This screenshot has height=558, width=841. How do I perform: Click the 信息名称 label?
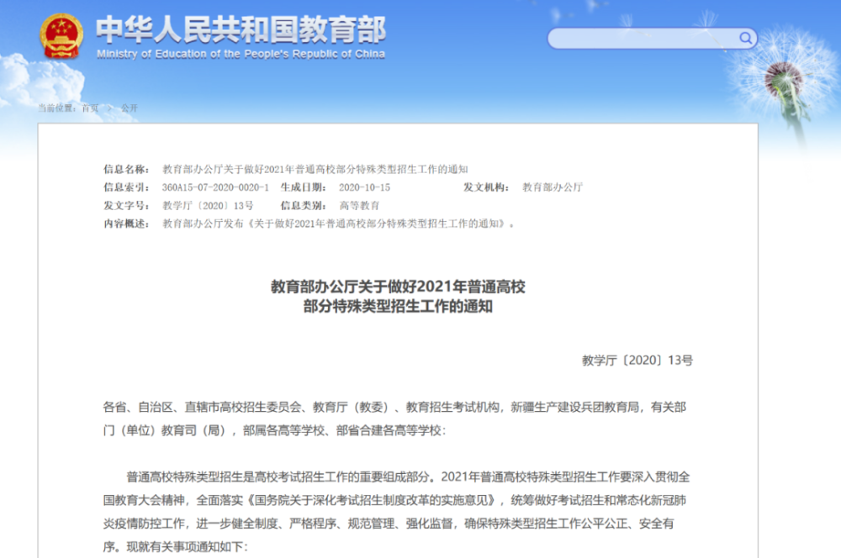pos(125,170)
